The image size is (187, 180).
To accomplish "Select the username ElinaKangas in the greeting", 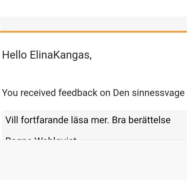I will pos(60,55).
